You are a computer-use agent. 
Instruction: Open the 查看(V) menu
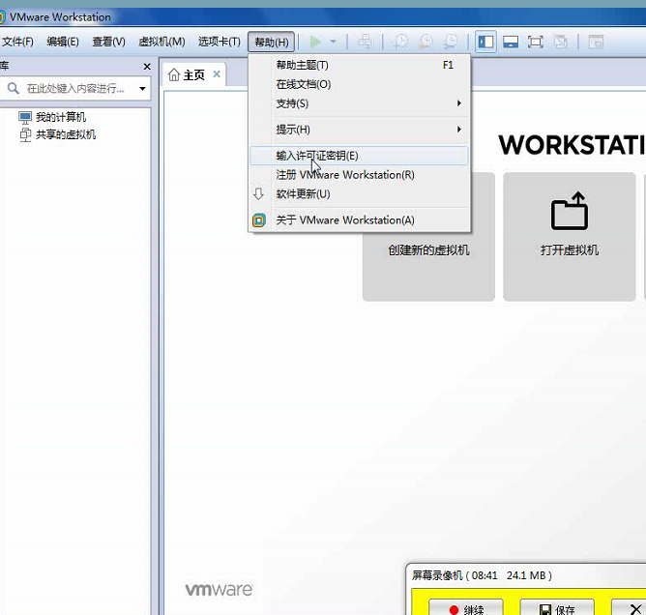click(x=108, y=42)
